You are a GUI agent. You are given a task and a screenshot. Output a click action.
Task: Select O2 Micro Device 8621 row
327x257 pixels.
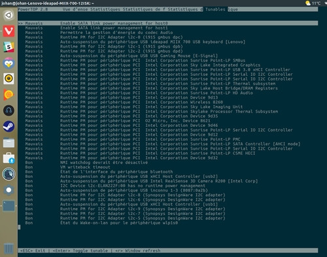(x=168, y=121)
